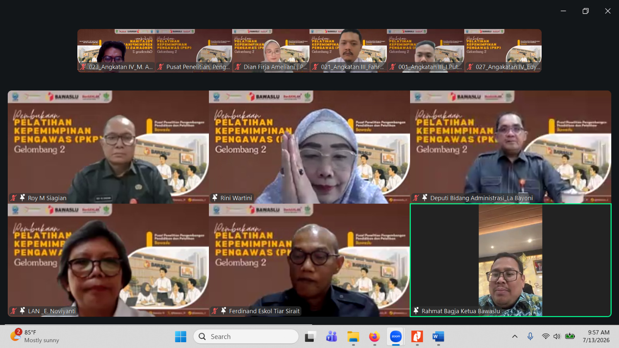Show hidden system tray icons
Screen dimensions: 619x348
[x=515, y=336]
